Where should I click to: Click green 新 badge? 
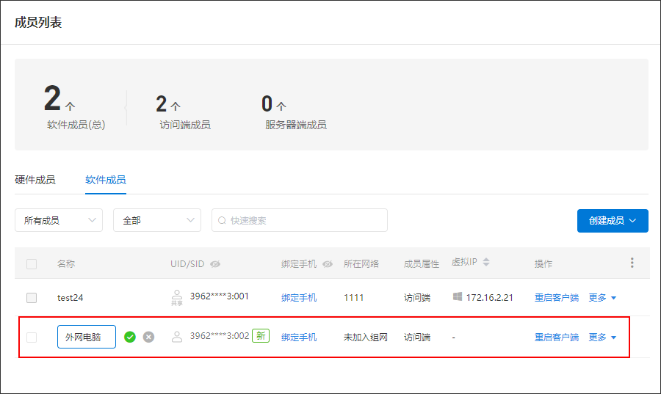coord(261,335)
